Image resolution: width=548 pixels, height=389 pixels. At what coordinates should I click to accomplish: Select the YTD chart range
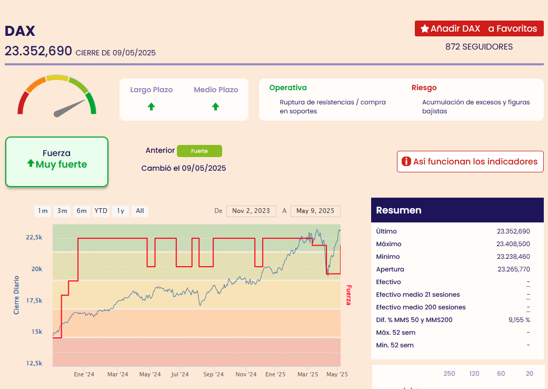point(101,211)
